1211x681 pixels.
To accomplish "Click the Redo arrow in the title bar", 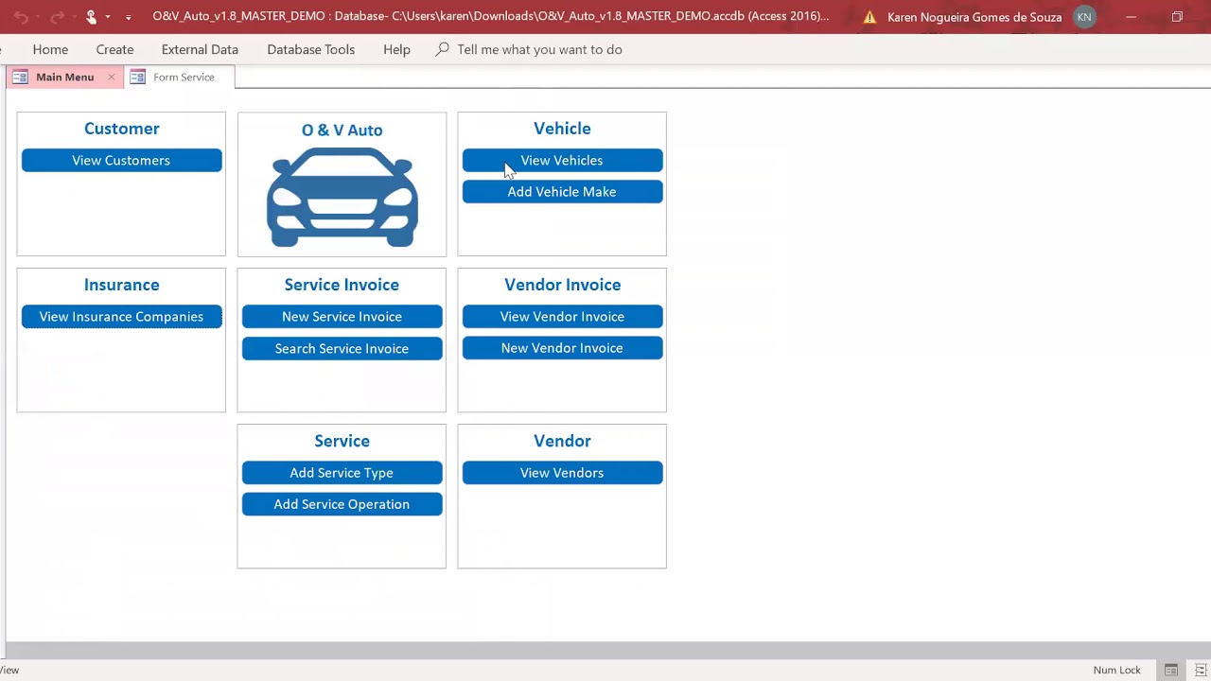I will pos(58,17).
